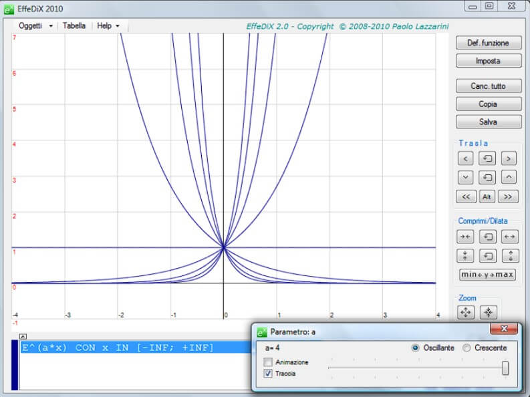Dilate the graph horizontally
Image resolution: width=530 pixels, height=397 pixels.
[x=509, y=237]
